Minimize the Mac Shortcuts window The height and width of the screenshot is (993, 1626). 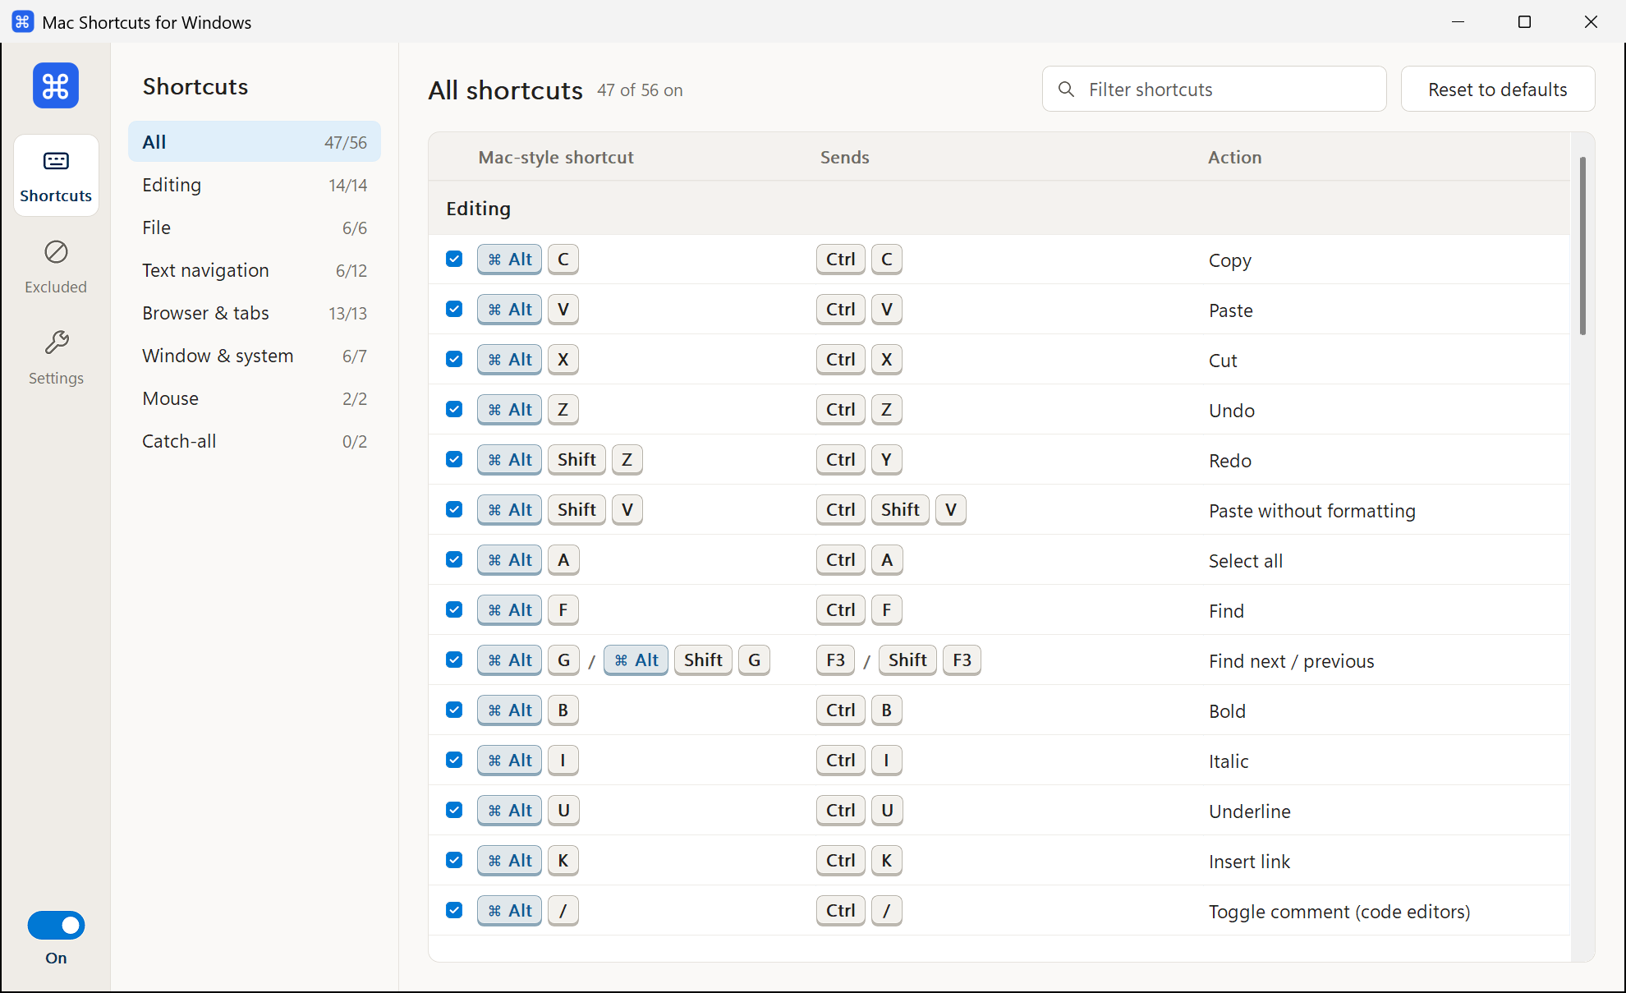[1458, 22]
